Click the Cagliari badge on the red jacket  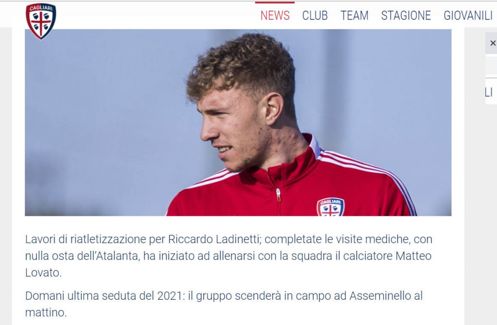tap(330, 208)
